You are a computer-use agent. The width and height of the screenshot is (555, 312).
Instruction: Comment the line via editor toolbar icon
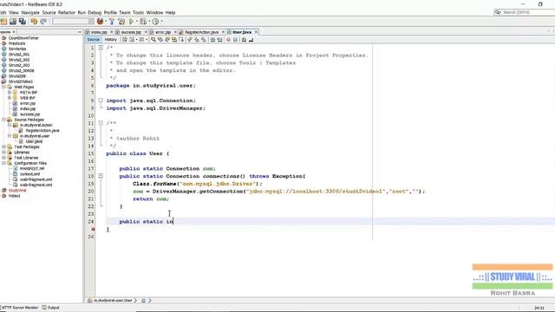point(244,40)
